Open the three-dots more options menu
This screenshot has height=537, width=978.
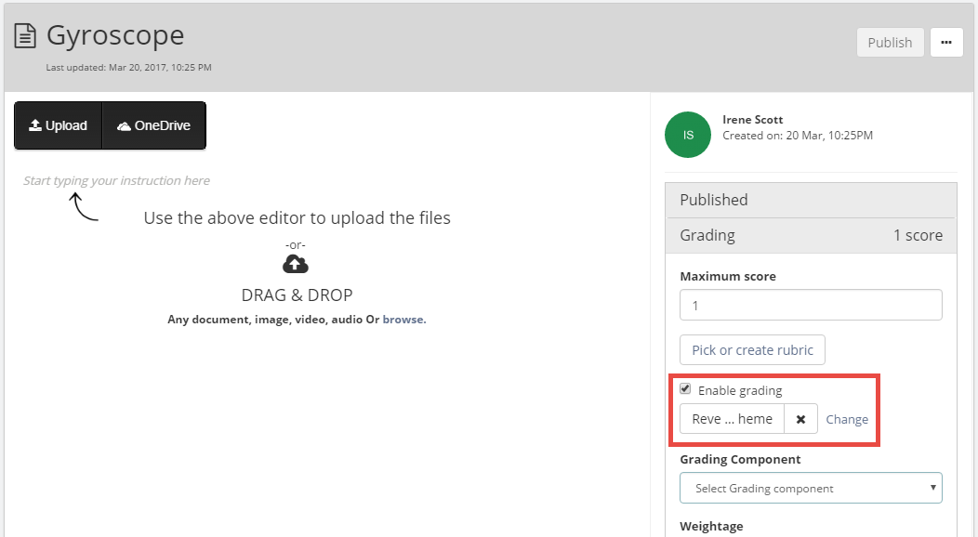tap(946, 43)
